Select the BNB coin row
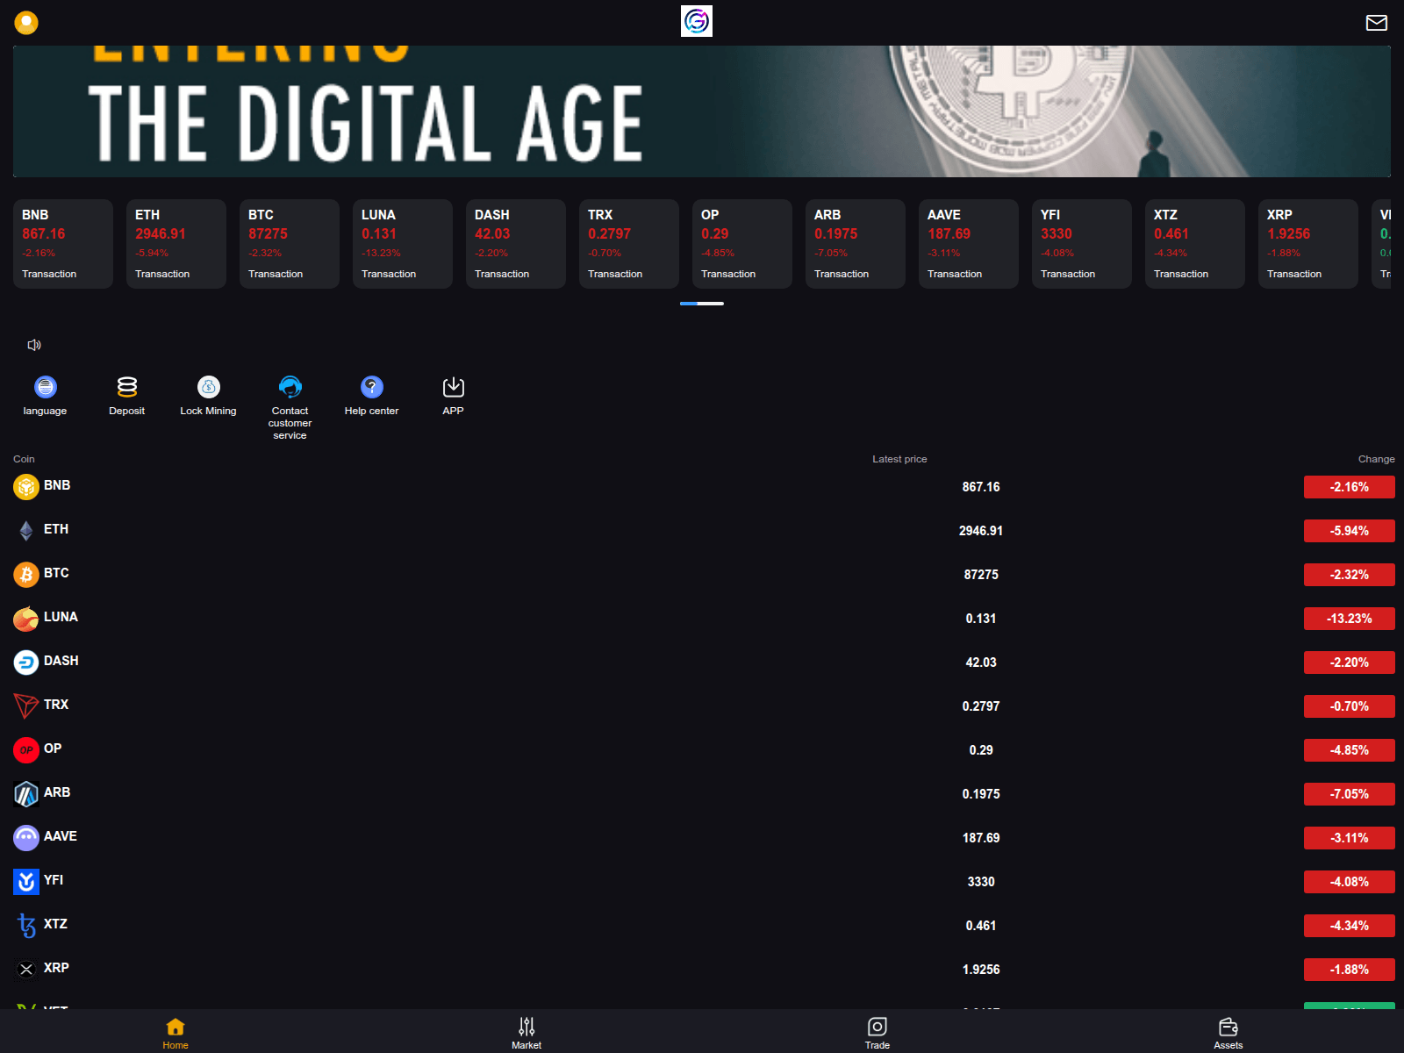Viewport: 1404px width, 1053px height. [x=351, y=486]
